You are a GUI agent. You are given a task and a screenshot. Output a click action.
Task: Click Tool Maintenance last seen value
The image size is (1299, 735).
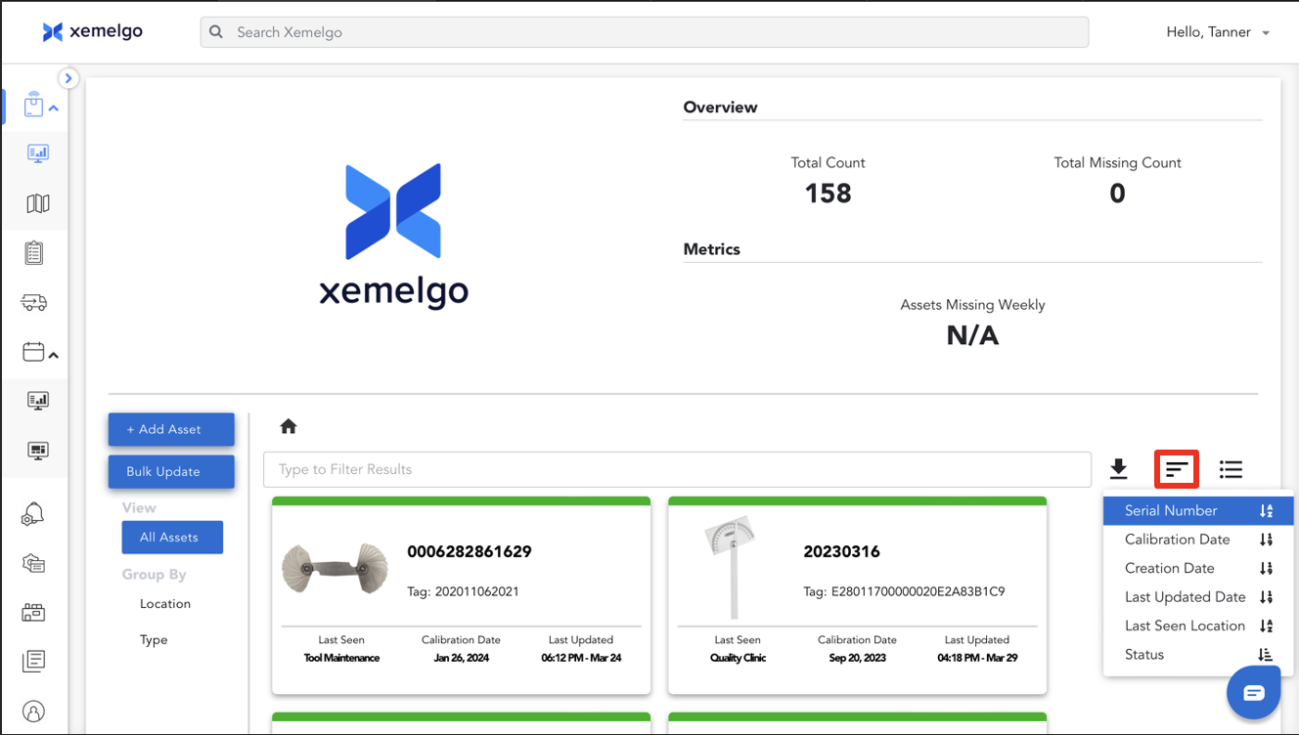point(341,658)
